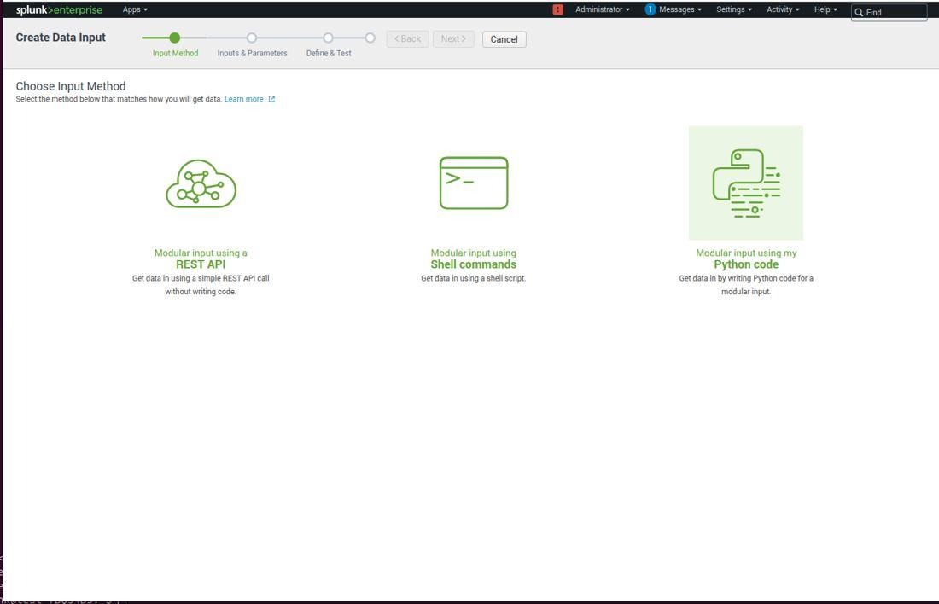Click the Input Method step circle
Image resolution: width=939 pixels, height=604 pixels.
[175, 38]
